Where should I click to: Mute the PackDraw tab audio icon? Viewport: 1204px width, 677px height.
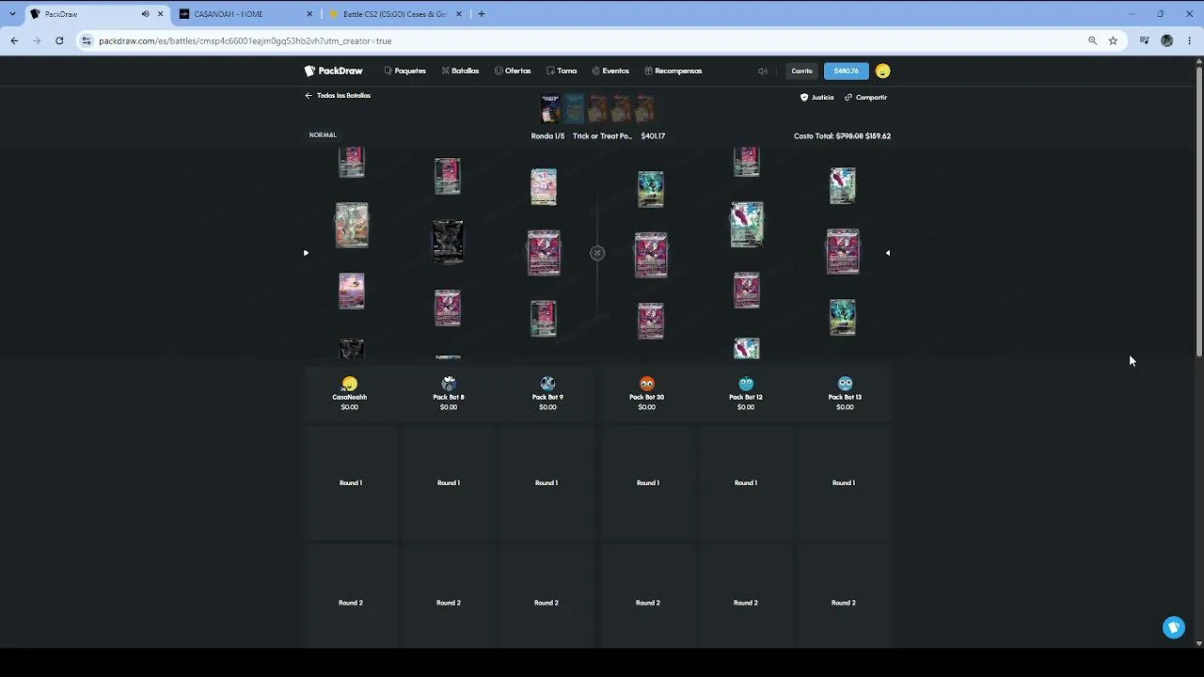tap(145, 14)
